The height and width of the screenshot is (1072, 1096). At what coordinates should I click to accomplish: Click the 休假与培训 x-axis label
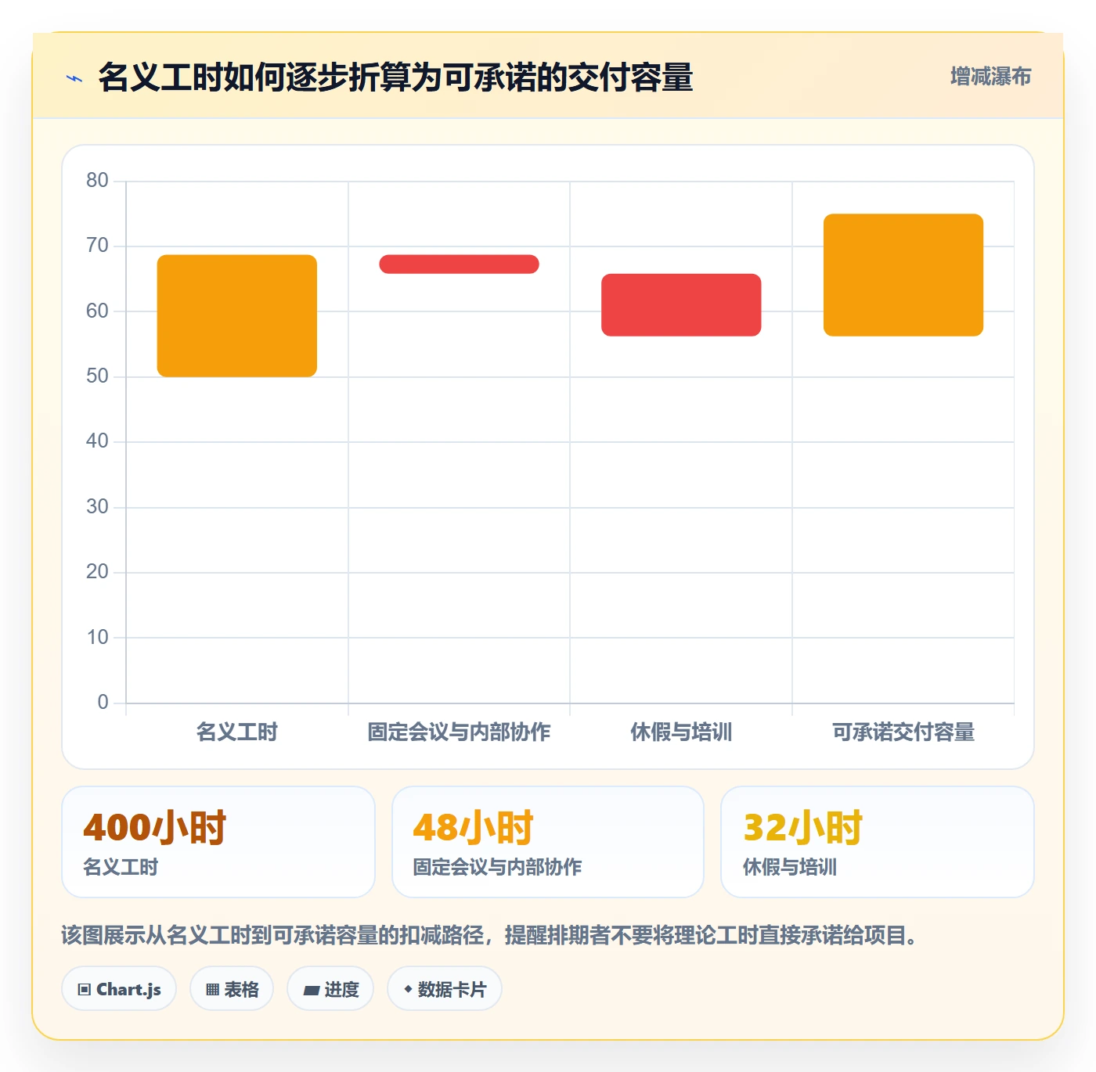[x=681, y=732]
